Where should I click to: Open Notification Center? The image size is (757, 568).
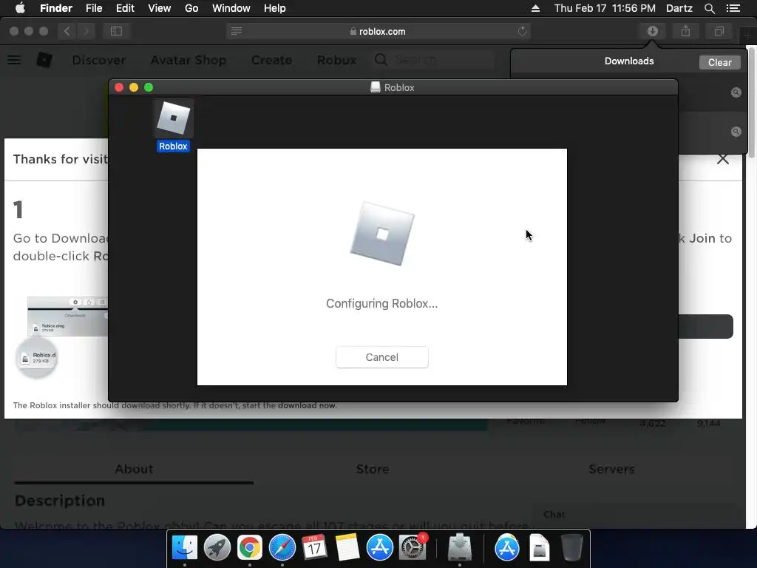(733, 8)
